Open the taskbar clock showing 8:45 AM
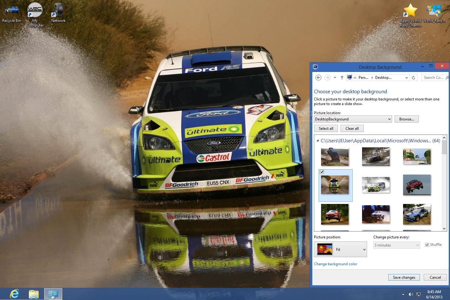The image size is (450, 300). (x=434, y=294)
